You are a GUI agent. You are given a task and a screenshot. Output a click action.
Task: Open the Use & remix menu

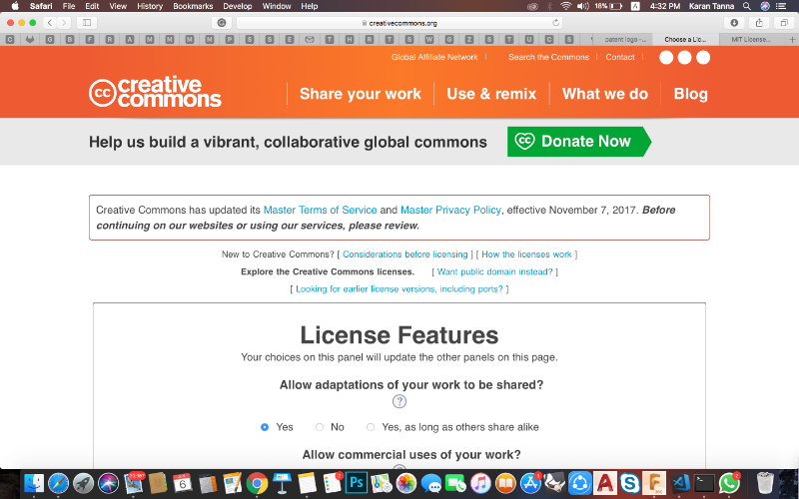pos(491,94)
